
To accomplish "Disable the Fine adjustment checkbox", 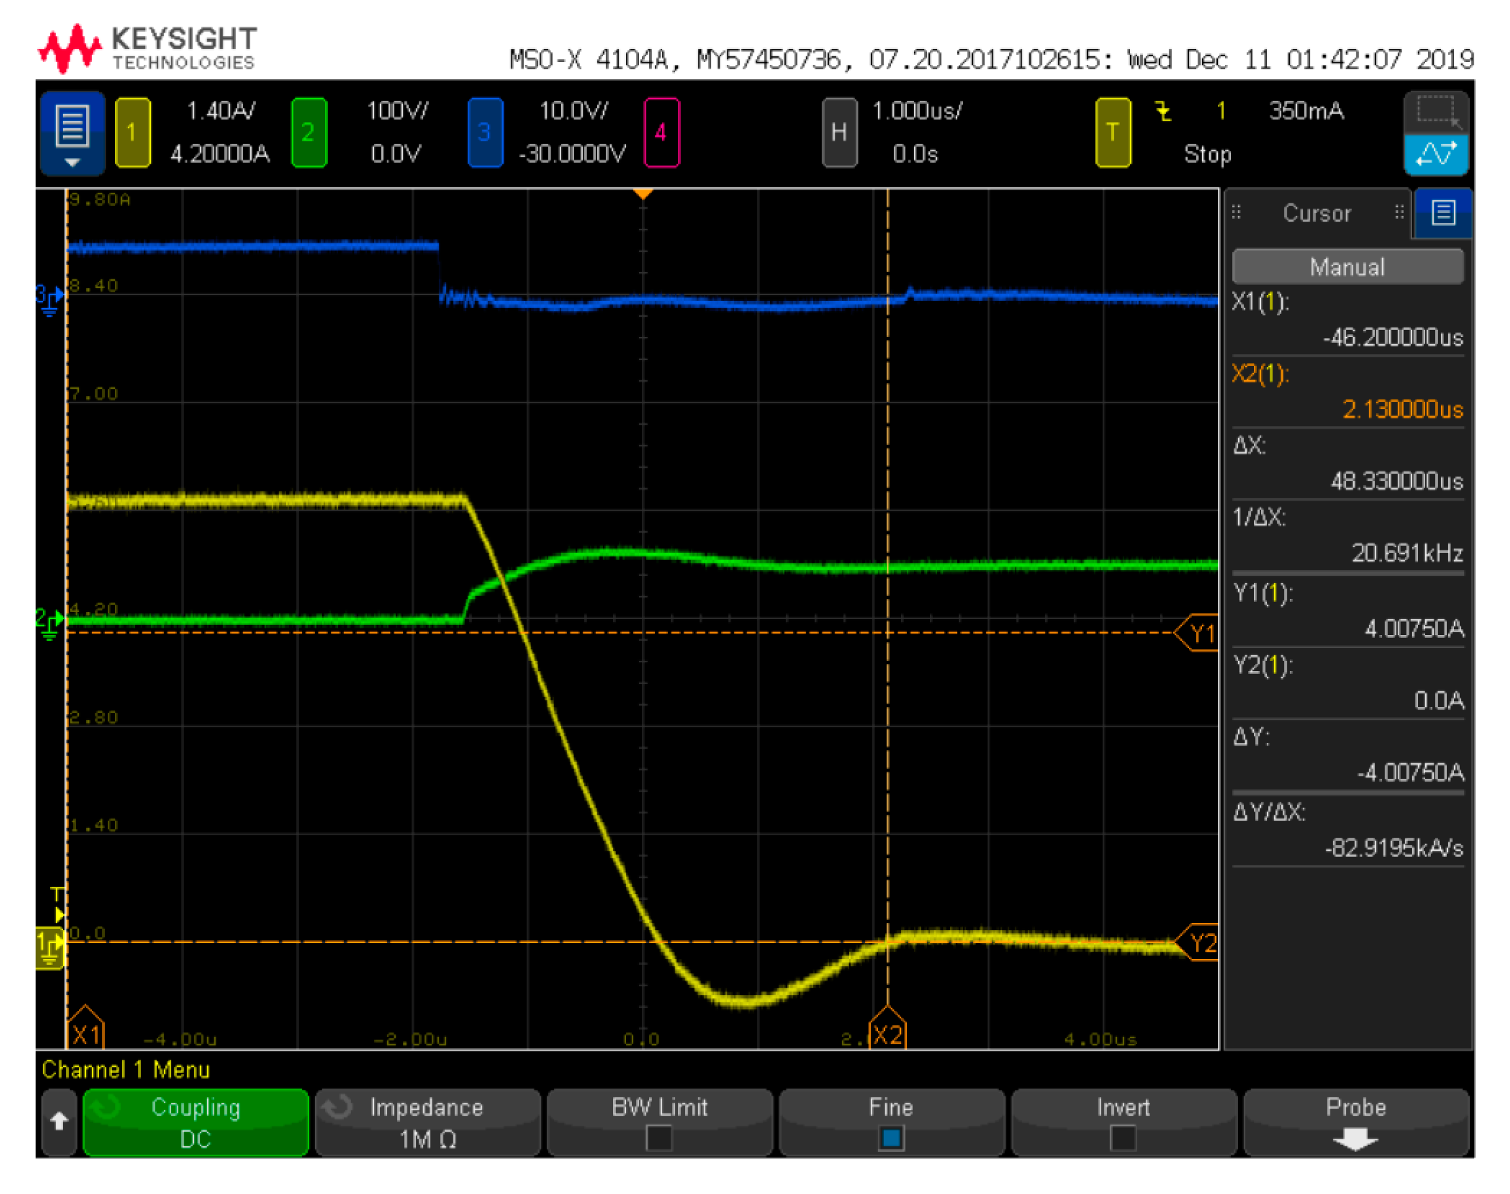I will pyautogui.click(x=891, y=1138).
